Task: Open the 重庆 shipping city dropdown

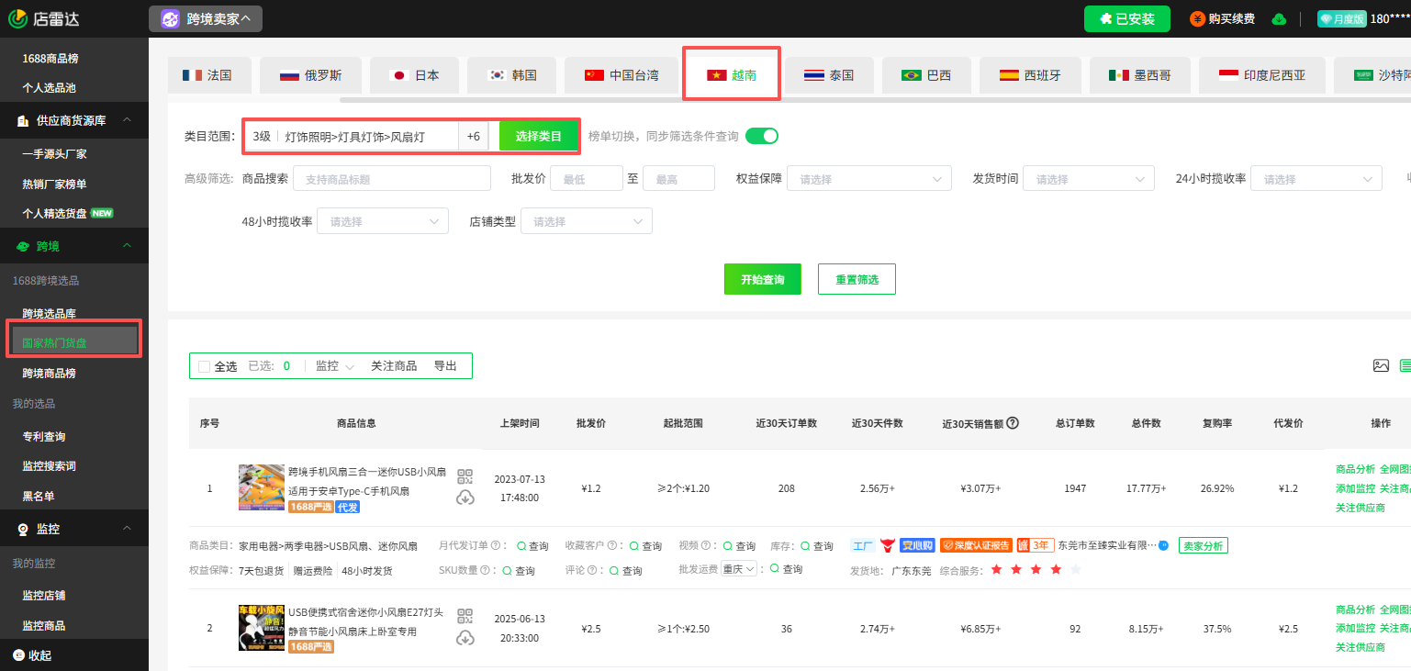Action: click(739, 569)
